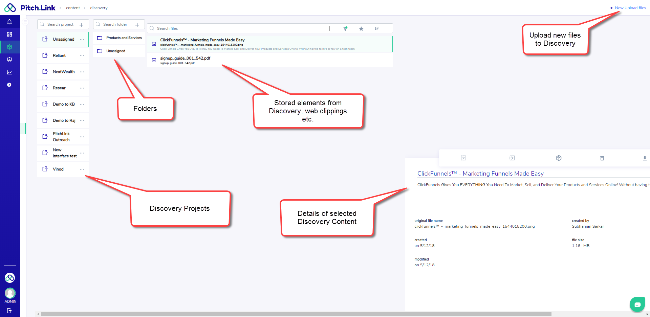Open the notifications bell in sidebar

pos(9,22)
